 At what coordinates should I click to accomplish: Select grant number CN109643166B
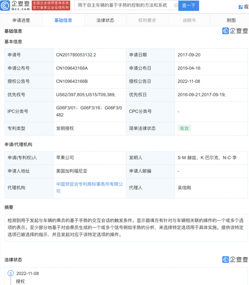point(72,81)
